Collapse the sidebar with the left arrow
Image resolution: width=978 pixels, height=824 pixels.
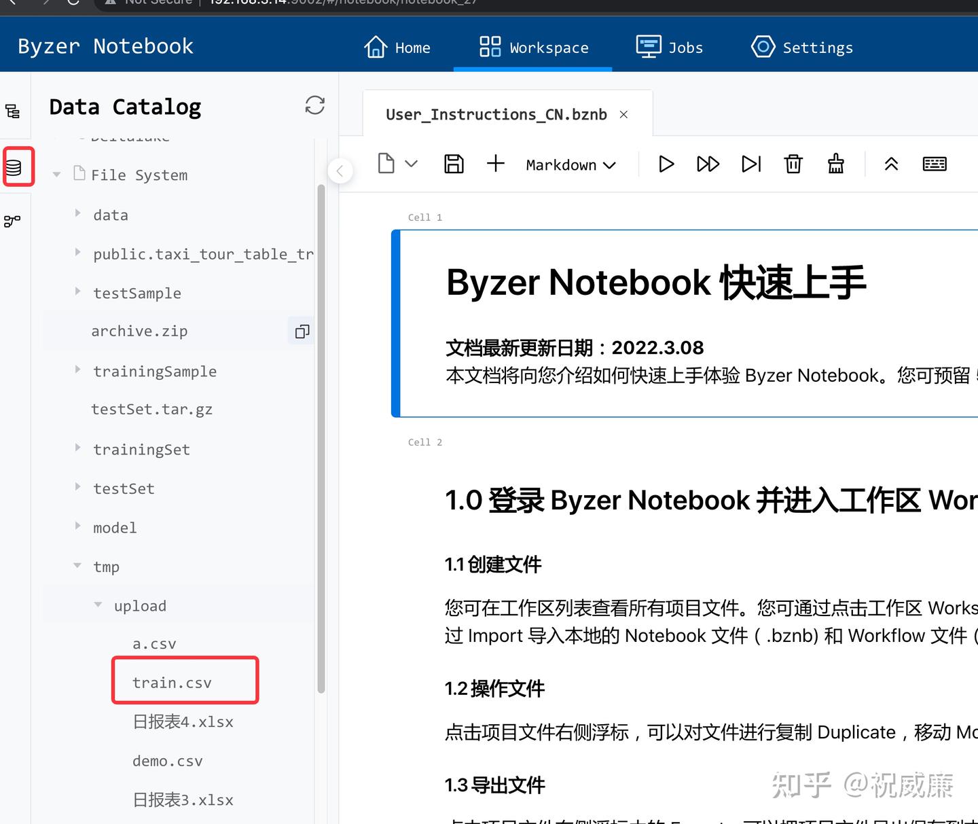[x=340, y=170]
